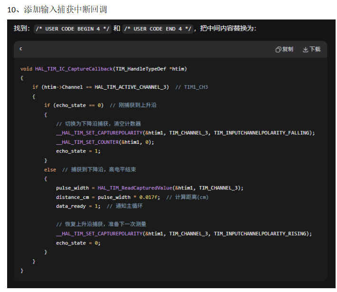Click TIM_INPUTCHANNELPOLARITY_RISING argument
This screenshot has width=337, height=292.
[260, 234]
